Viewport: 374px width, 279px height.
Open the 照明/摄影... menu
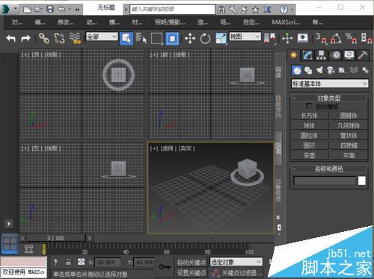[170, 22]
